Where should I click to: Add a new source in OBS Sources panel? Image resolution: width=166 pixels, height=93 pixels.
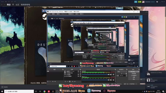click(65, 82)
